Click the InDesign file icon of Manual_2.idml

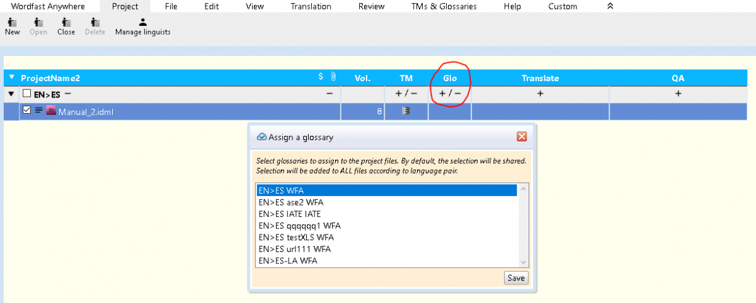[x=51, y=111]
